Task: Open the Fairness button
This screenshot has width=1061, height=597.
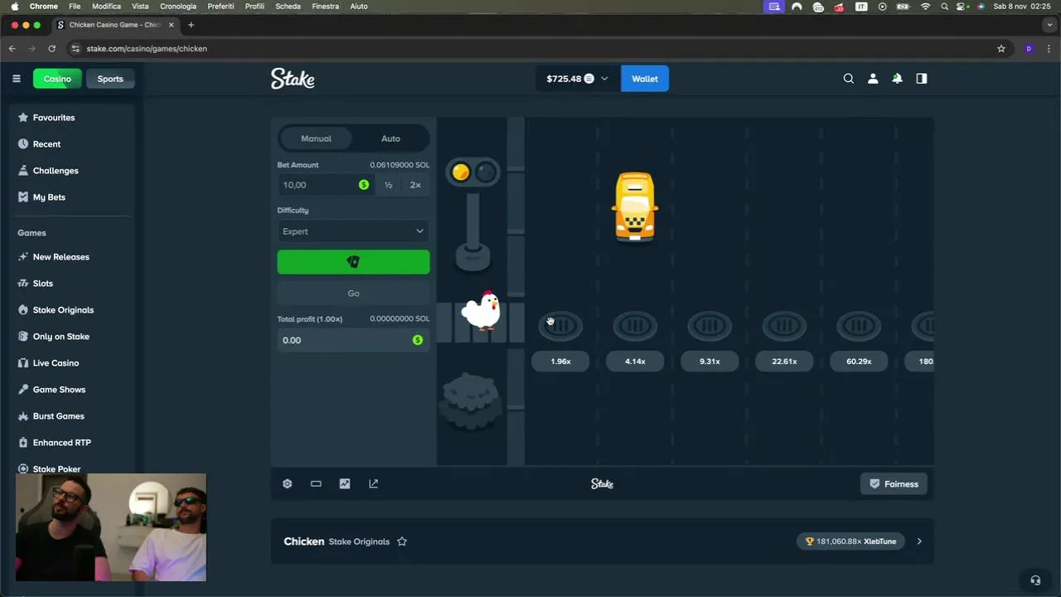Action: [894, 484]
